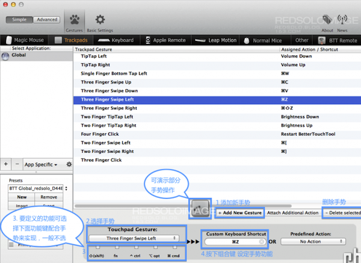
Task: Show the live gesture demo view
Action: click(x=200, y=209)
